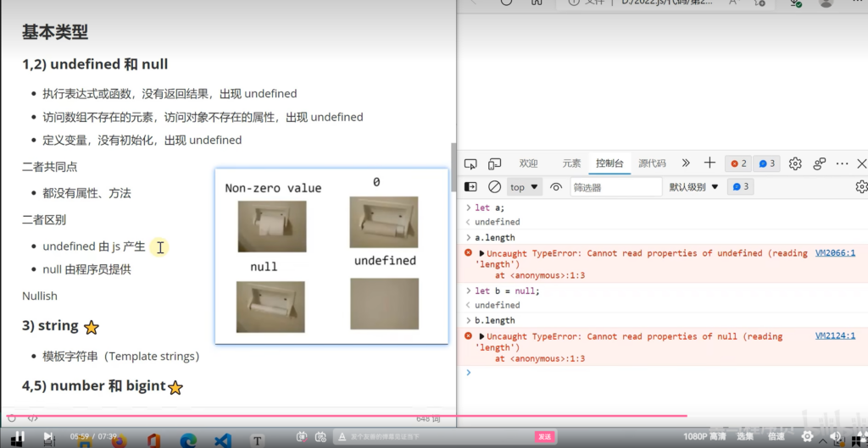Open the VM2066:1 source link
This screenshot has height=448, width=868.
[x=835, y=253]
